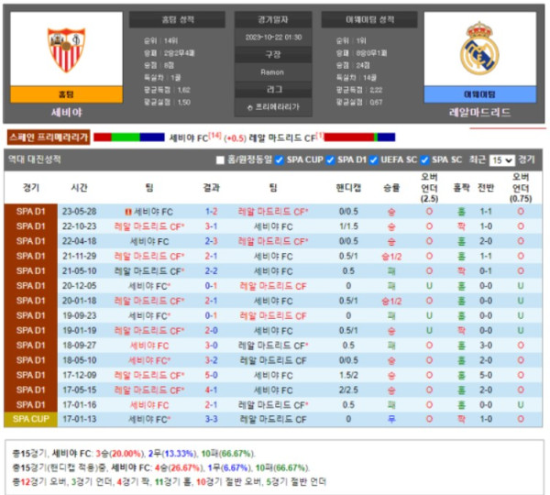Open the 5-0 score link for 17-12-09
550x495 pixels.
tap(210, 375)
